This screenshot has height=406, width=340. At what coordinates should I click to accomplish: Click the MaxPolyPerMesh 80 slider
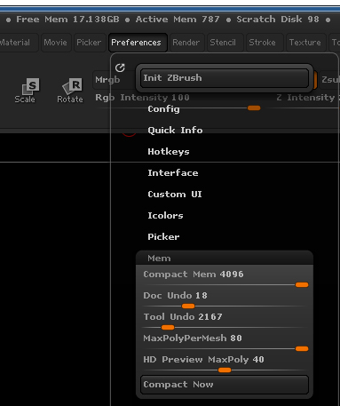coord(225,342)
